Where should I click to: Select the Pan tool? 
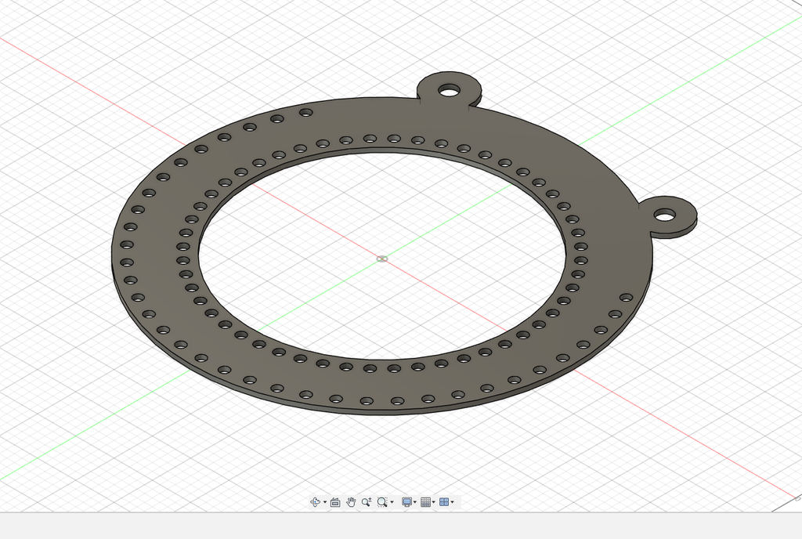[351, 502]
